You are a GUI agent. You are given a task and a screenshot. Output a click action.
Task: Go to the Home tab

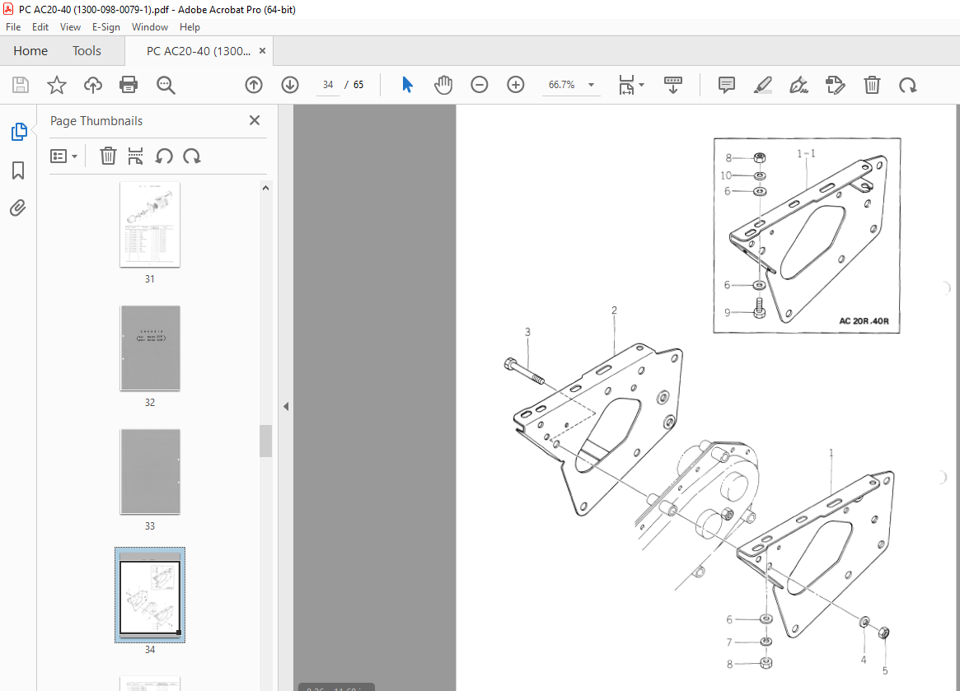[30, 51]
